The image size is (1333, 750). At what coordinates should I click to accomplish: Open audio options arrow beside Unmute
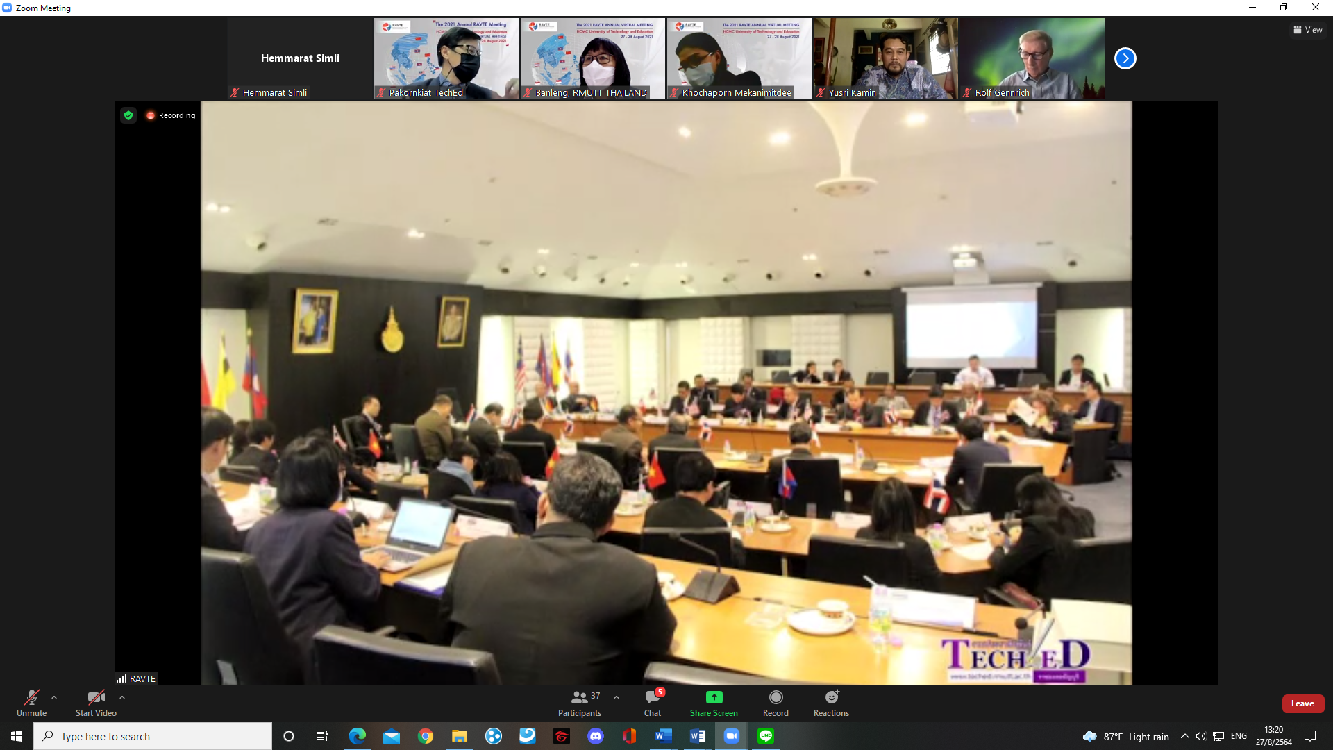(54, 697)
